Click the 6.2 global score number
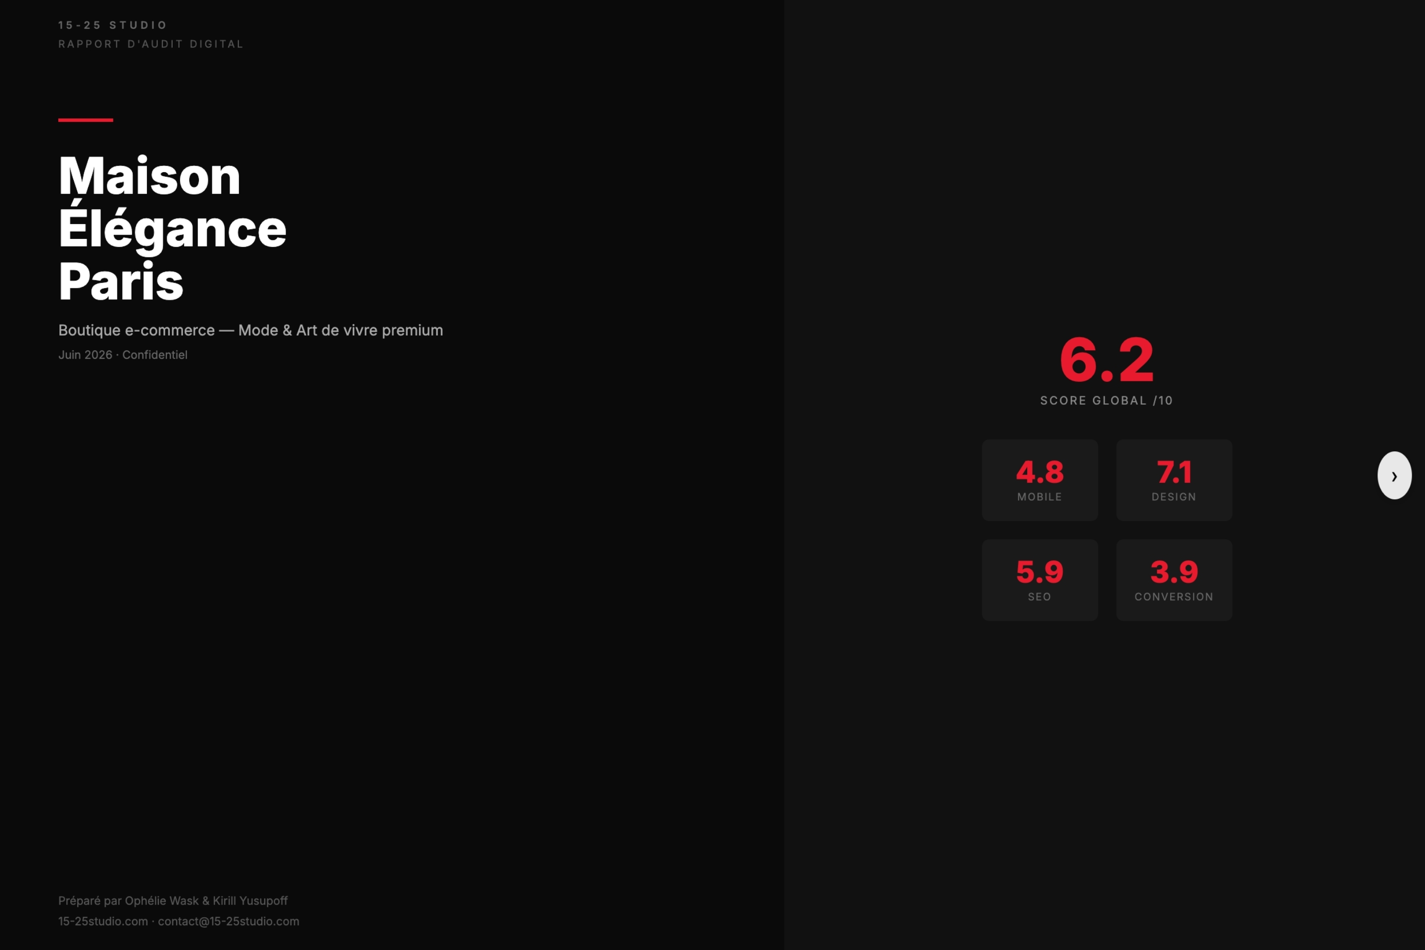 click(1107, 360)
